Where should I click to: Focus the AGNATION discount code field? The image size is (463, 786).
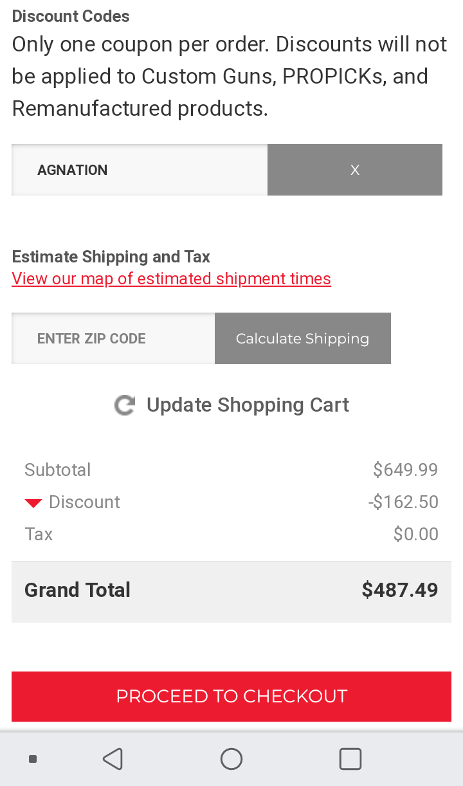140,170
